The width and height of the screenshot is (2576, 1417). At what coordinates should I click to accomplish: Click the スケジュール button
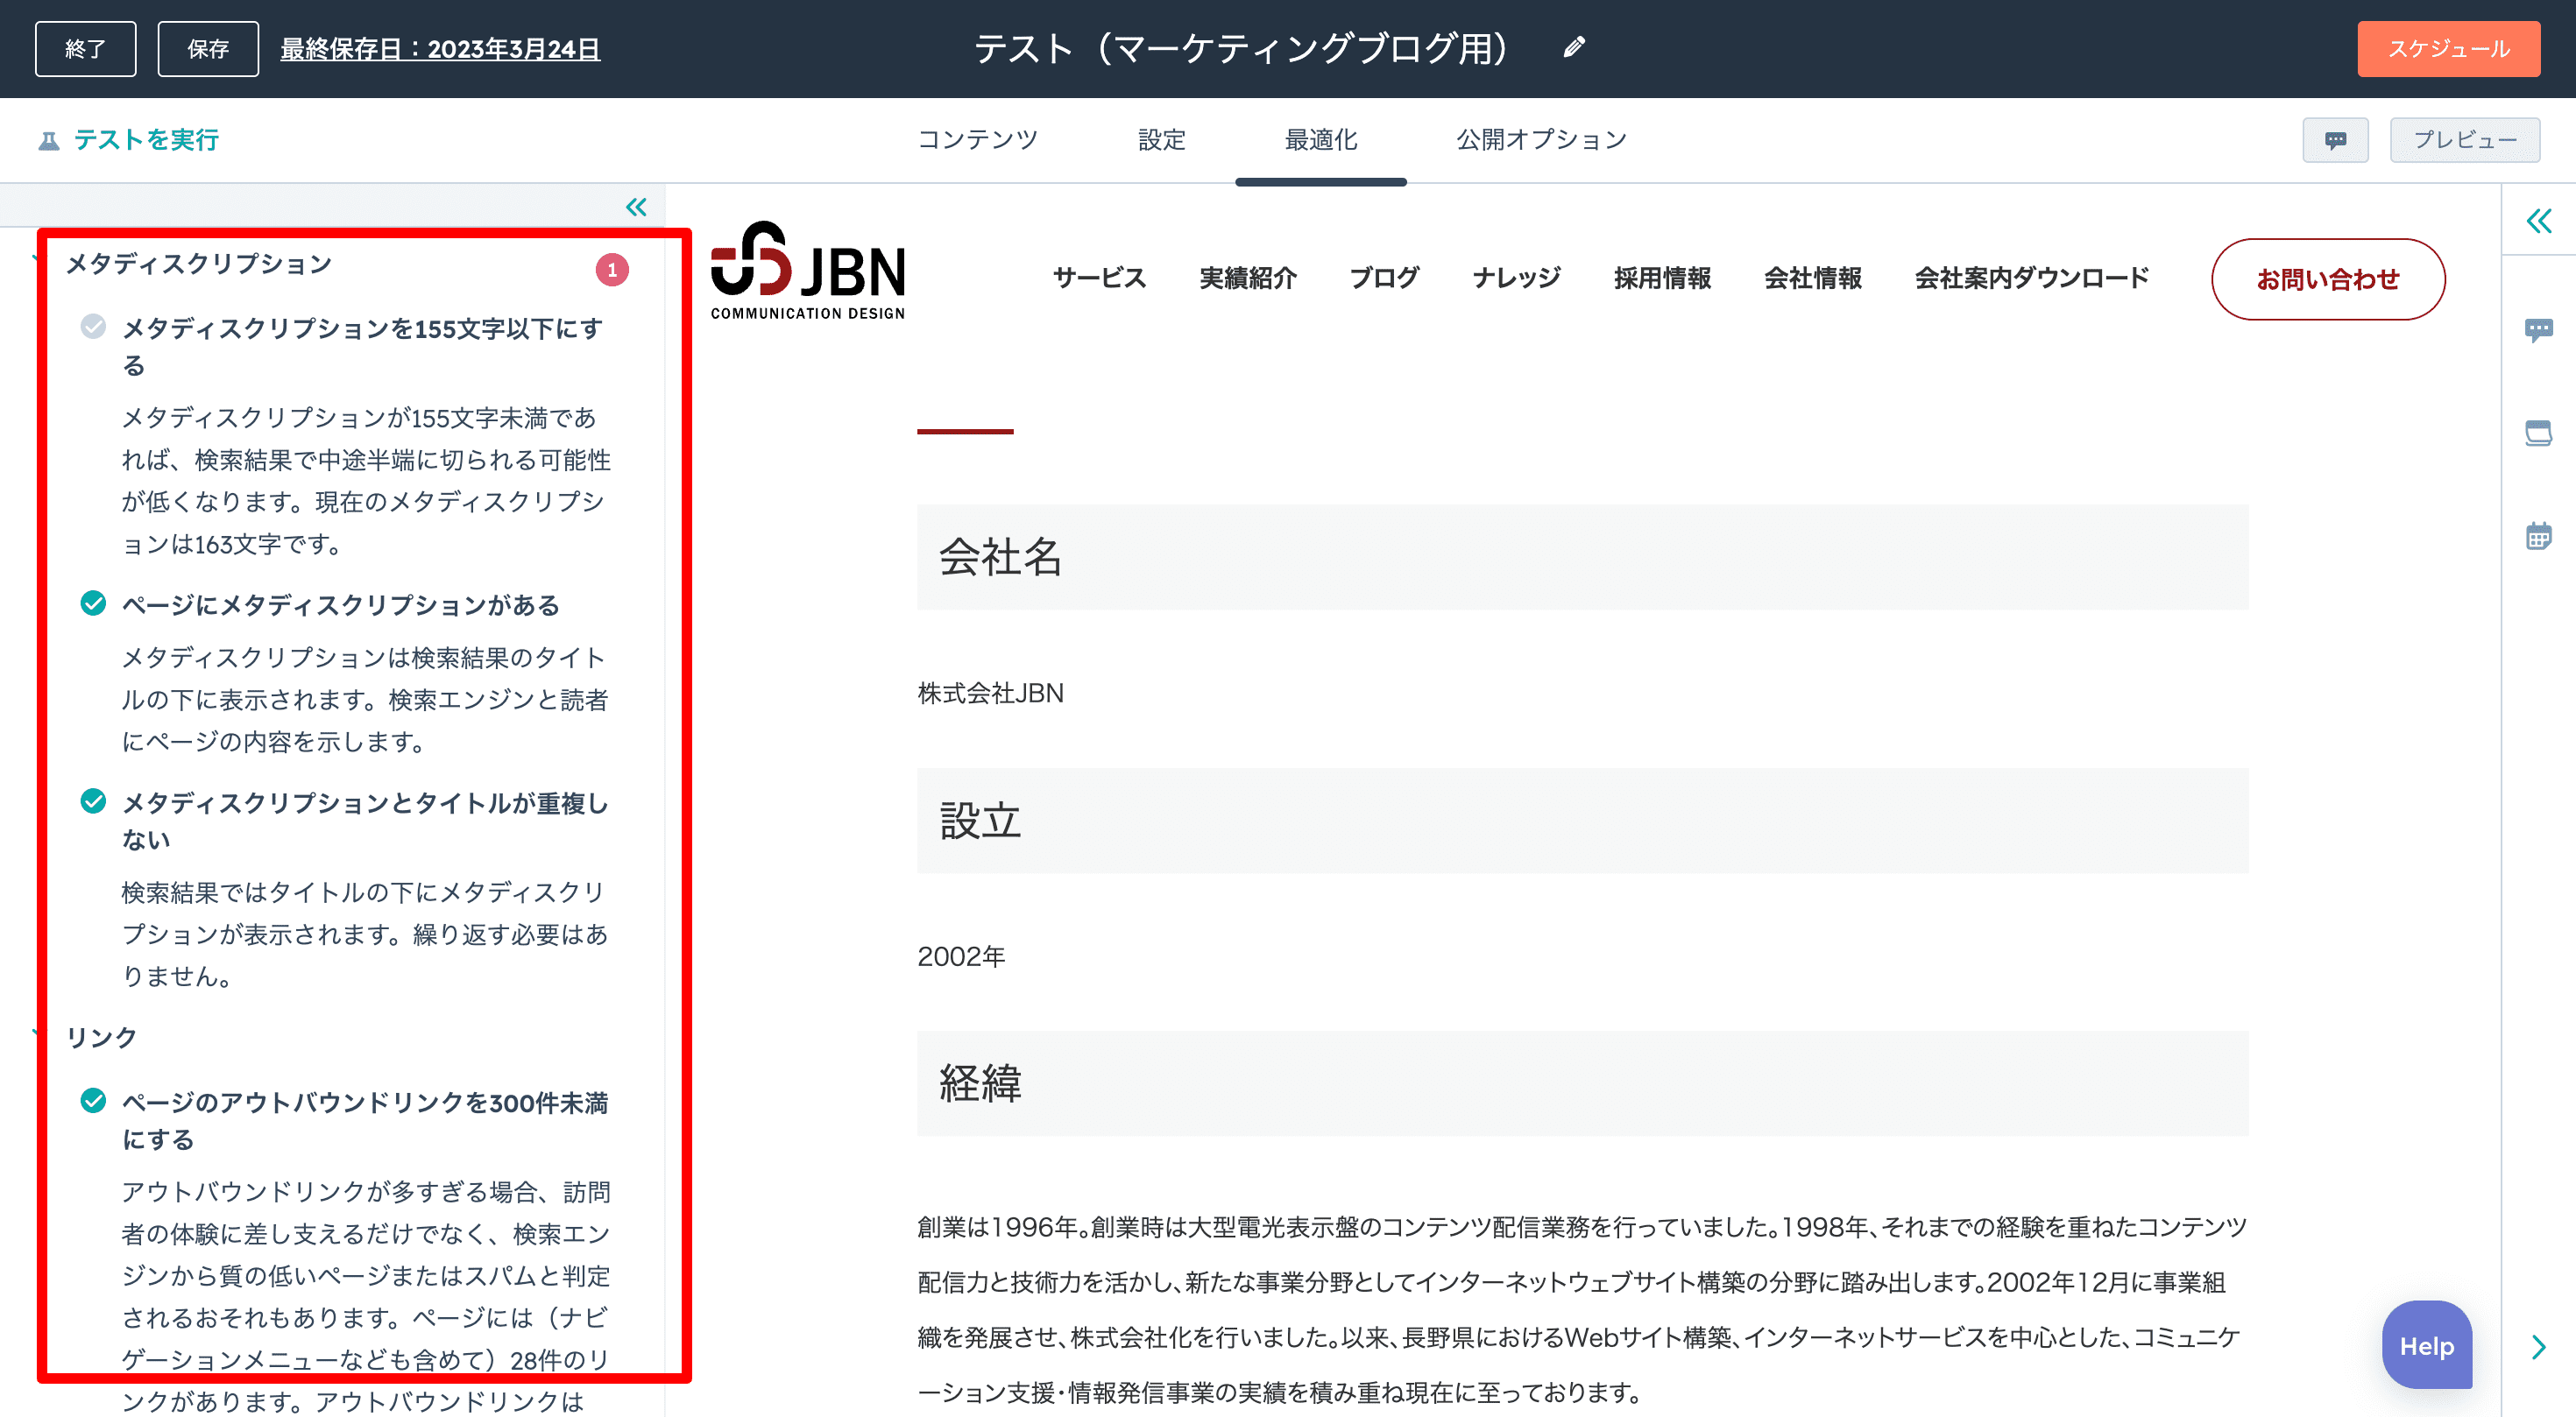tap(2448, 49)
